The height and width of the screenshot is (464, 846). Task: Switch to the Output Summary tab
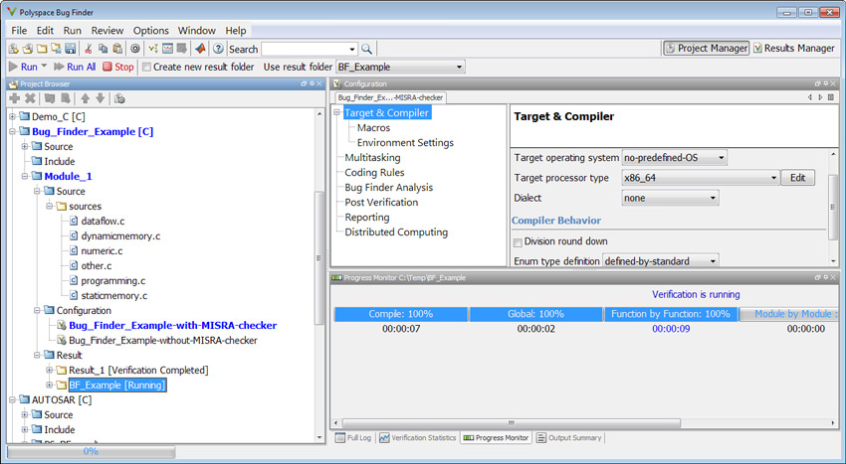pyautogui.click(x=569, y=437)
